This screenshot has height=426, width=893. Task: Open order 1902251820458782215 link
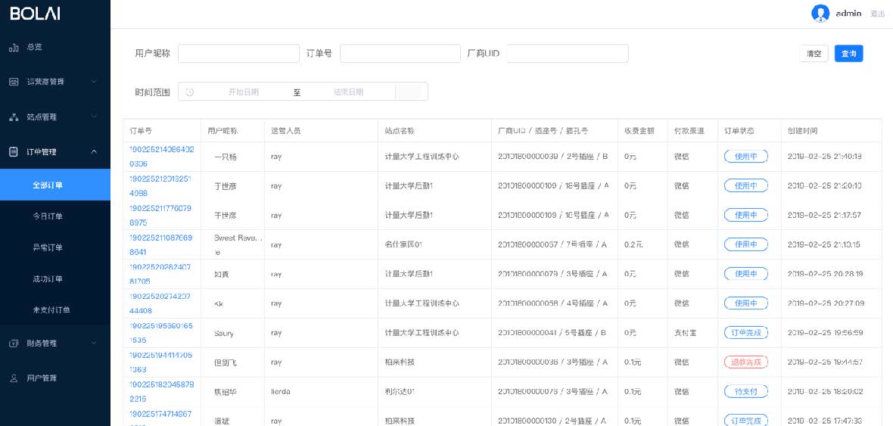[162, 391]
